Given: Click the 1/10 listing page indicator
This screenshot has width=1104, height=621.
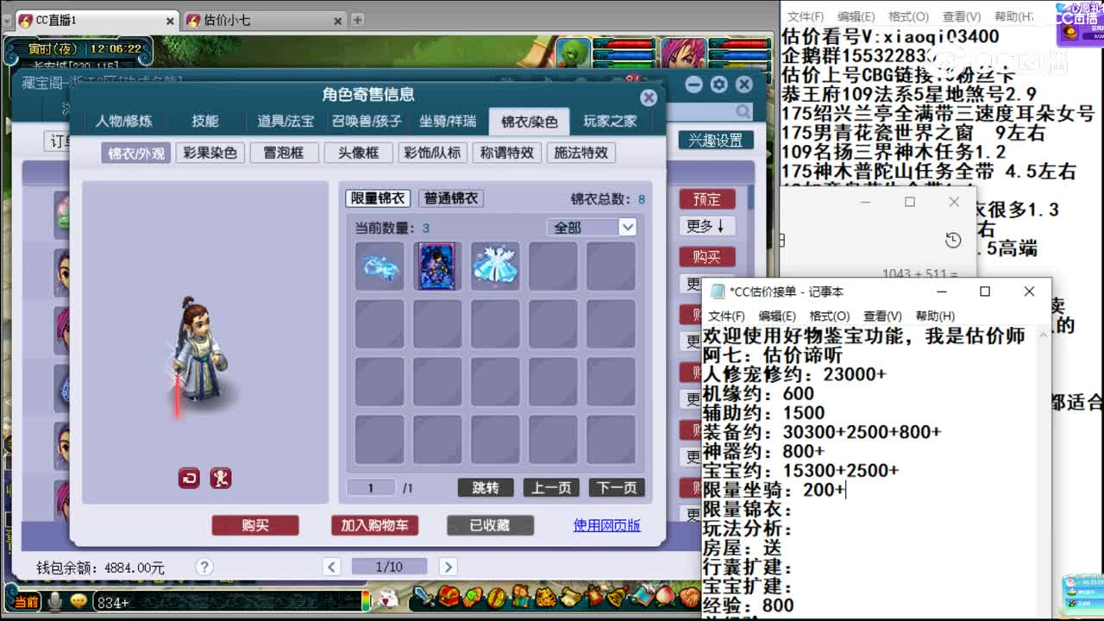Looking at the screenshot, I should (389, 567).
